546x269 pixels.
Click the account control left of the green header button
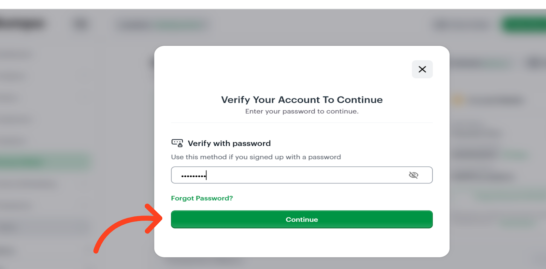coord(461,24)
